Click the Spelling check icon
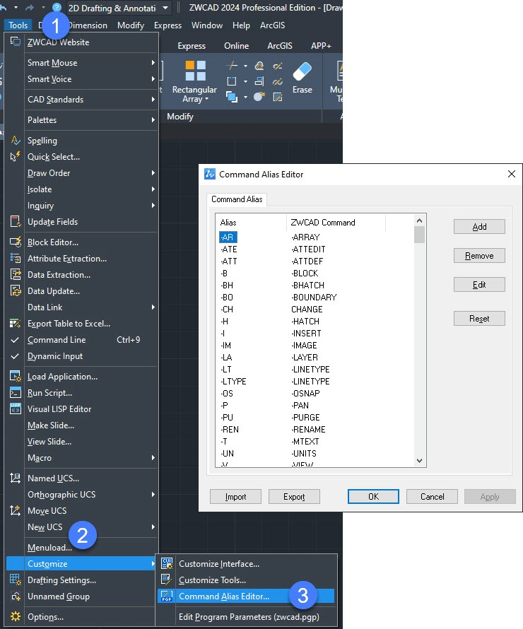This screenshot has height=629, width=523. pos(16,141)
